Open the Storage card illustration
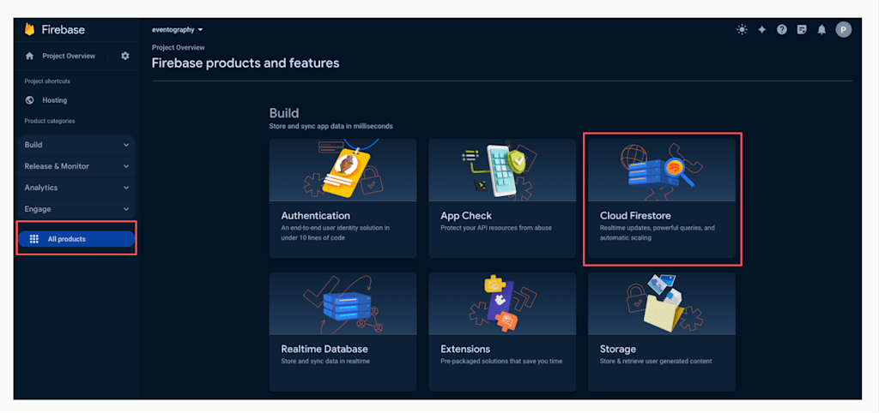Image resolution: width=879 pixels, height=413 pixels. point(662,303)
